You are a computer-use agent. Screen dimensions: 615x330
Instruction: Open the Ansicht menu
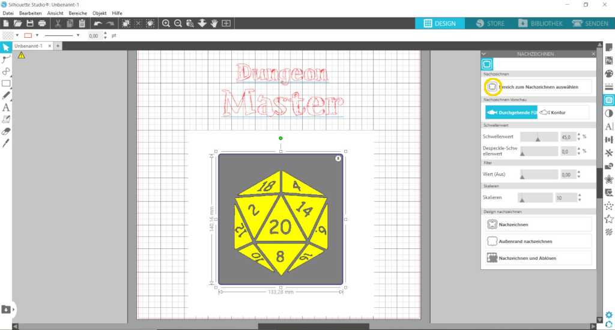click(55, 13)
